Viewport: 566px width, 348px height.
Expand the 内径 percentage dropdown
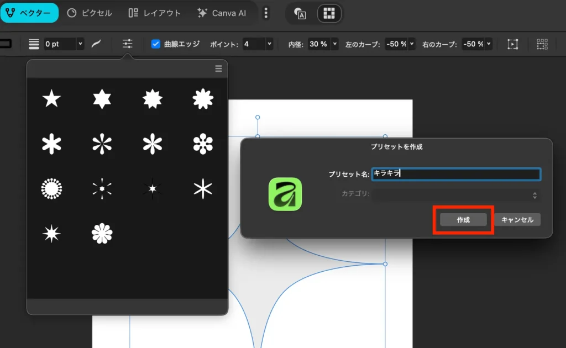point(335,44)
